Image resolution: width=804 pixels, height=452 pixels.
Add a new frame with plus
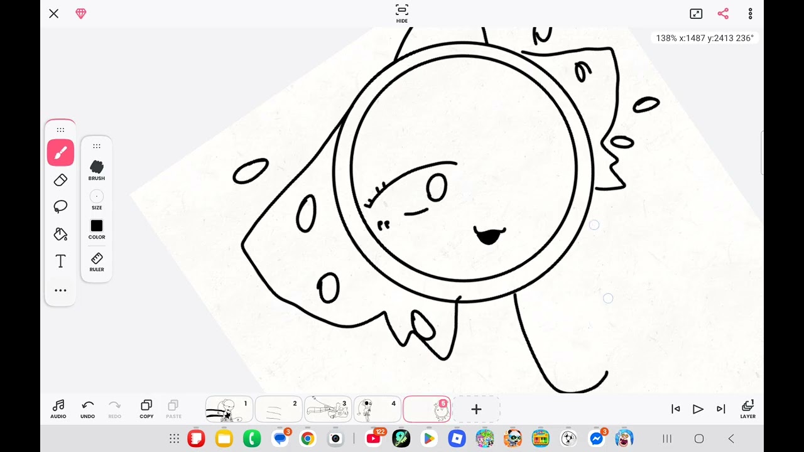point(476,409)
